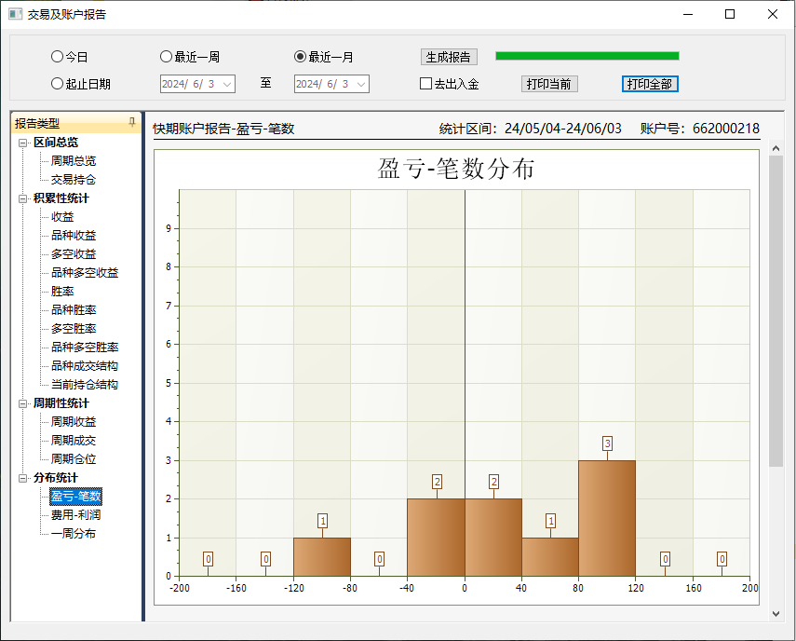Click the tallest histogram bar labeled 3

(606, 517)
